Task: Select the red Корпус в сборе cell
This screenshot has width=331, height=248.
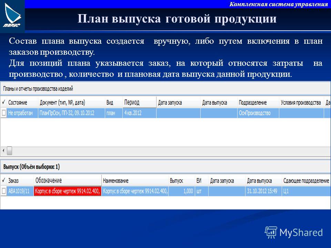Action: [x=68, y=191]
